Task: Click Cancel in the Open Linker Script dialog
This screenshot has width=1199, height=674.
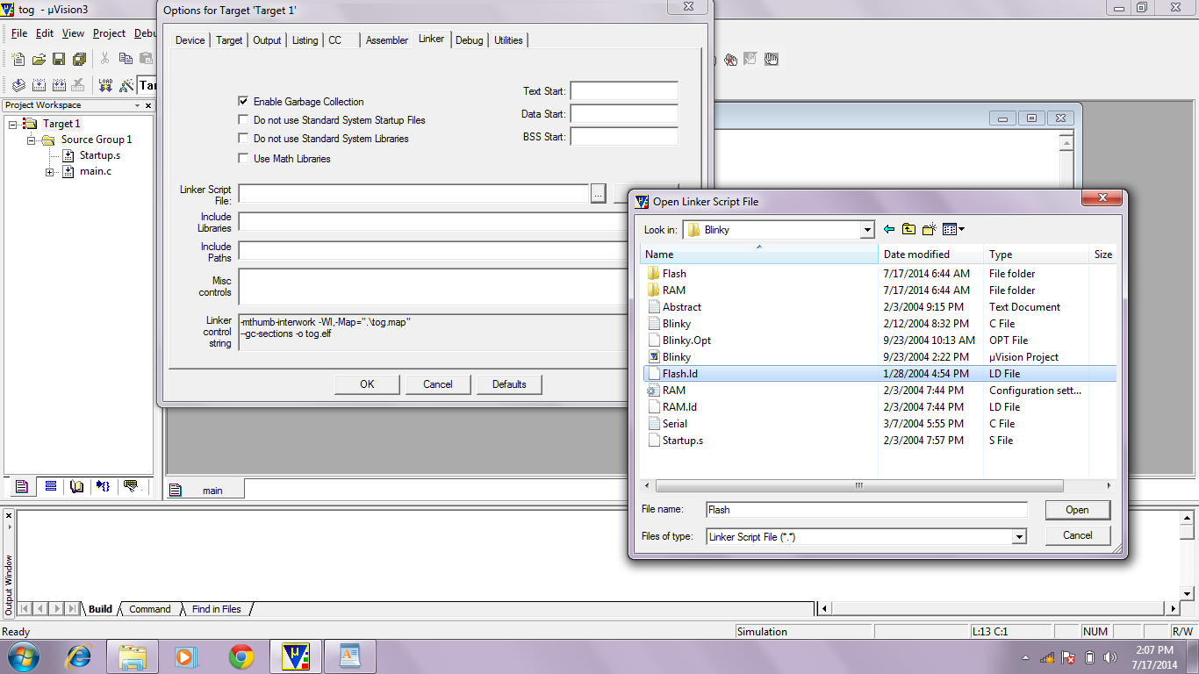Action: click(x=1077, y=535)
